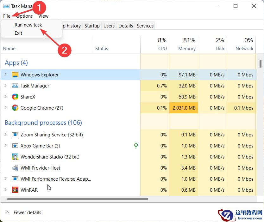Click the ShareX app icon
This screenshot has width=264, height=222.
pyautogui.click(x=15, y=97)
